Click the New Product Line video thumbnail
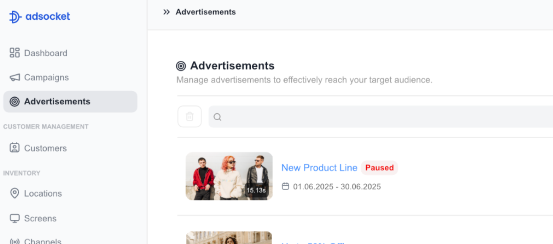This screenshot has width=553, height=244. (229, 176)
